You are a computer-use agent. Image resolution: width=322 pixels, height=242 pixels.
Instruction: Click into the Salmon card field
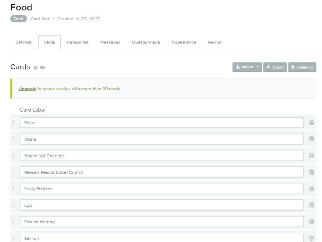click(x=162, y=238)
